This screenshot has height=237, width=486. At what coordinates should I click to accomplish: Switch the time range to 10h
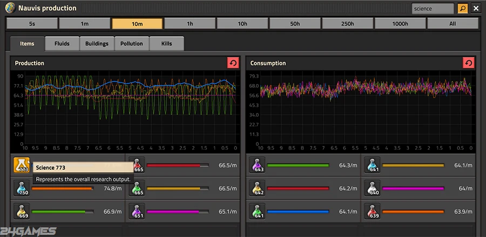coord(242,24)
